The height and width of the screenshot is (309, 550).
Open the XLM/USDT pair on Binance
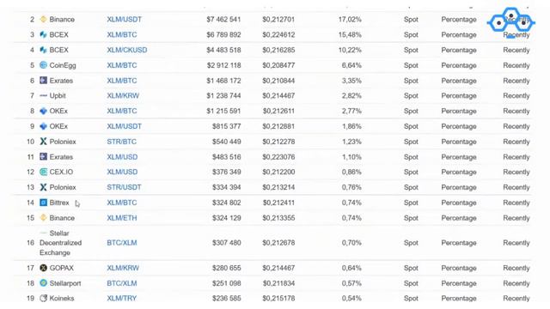coord(124,19)
